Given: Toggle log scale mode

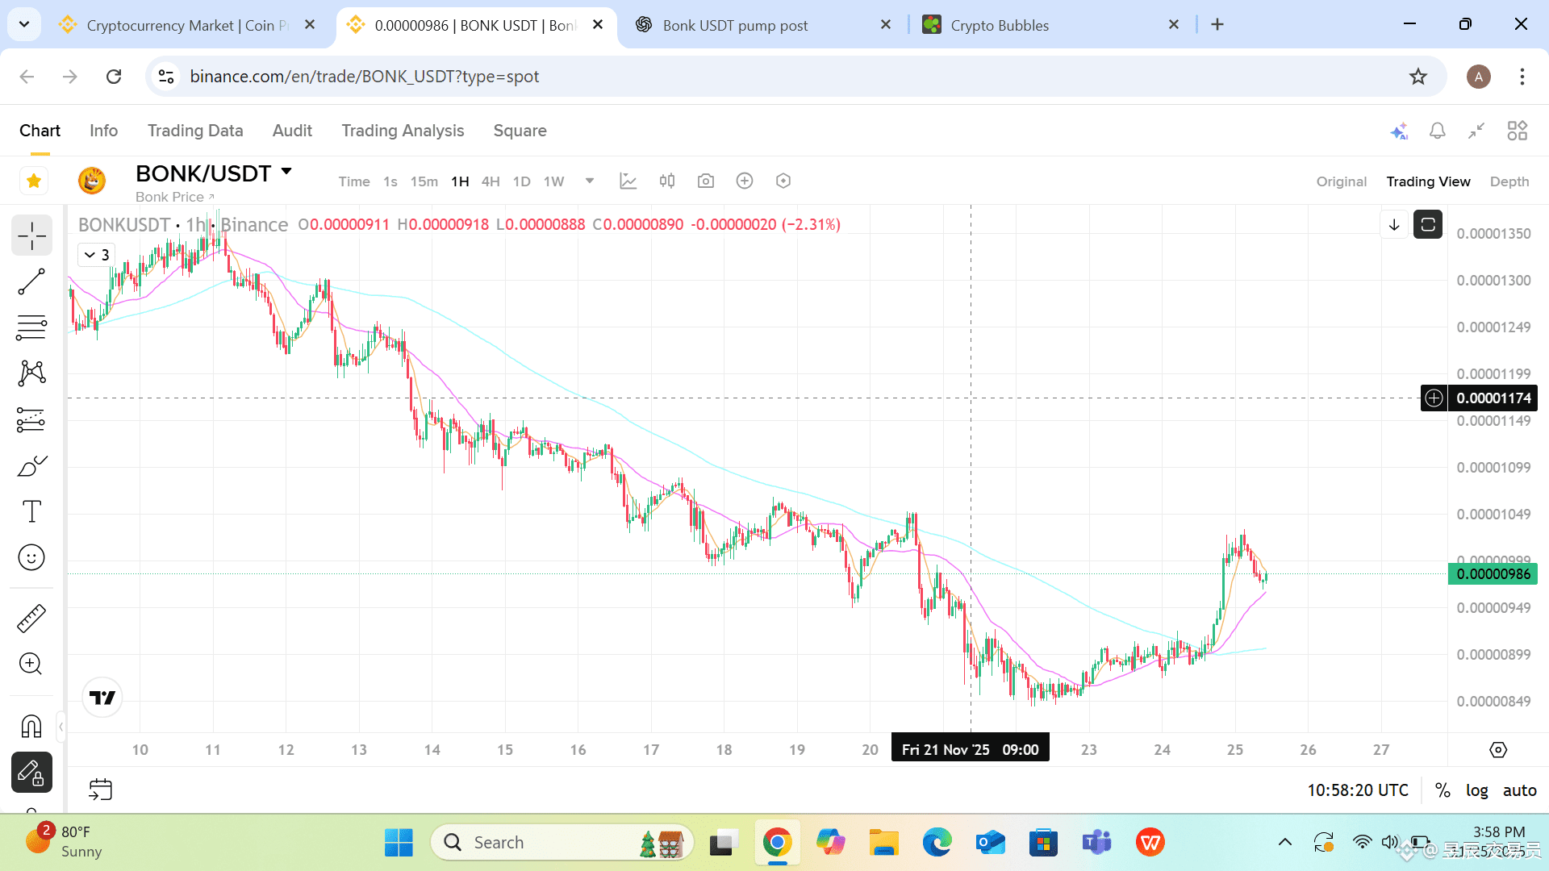Looking at the screenshot, I should (x=1477, y=790).
